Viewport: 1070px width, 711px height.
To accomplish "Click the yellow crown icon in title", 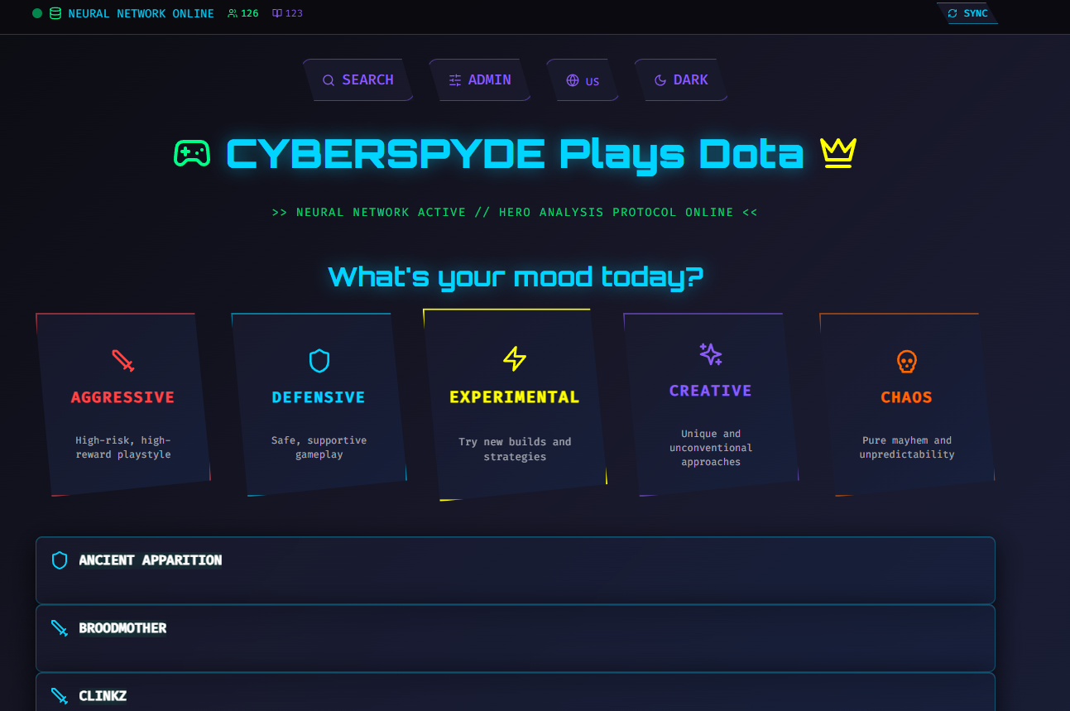I will 837,152.
